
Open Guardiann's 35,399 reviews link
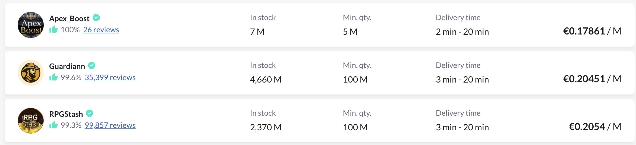pyautogui.click(x=110, y=77)
